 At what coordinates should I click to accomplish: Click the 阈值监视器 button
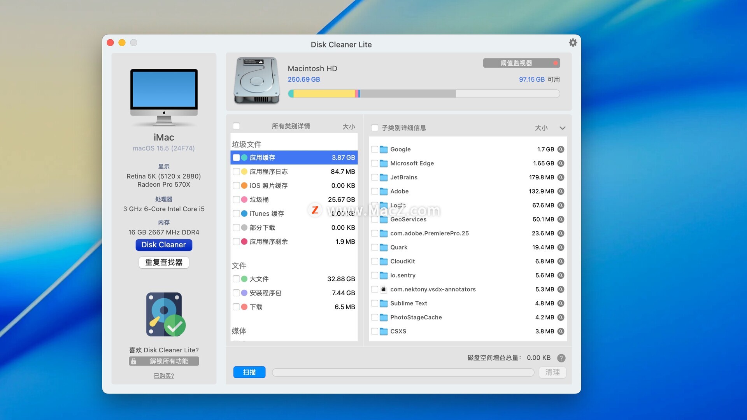[522, 63]
